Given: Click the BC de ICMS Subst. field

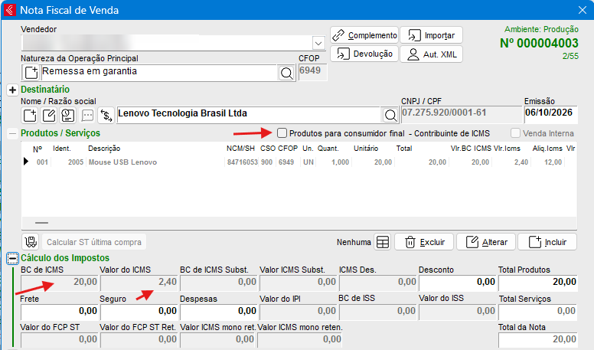Looking at the screenshot, I should coord(219,282).
